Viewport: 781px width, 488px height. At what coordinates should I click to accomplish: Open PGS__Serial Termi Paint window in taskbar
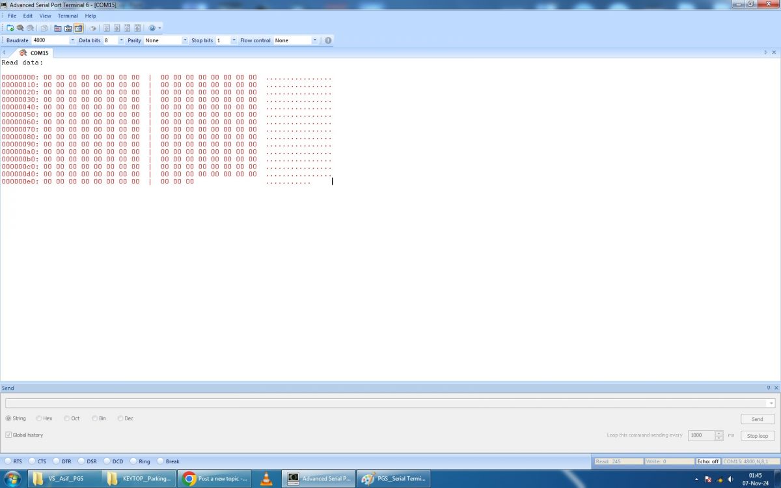coord(393,479)
